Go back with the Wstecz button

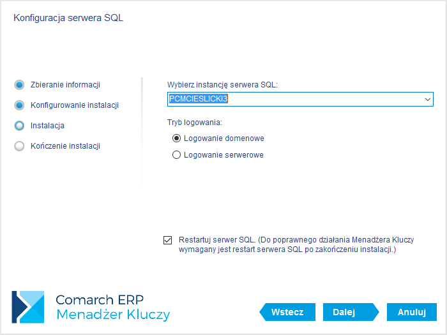(x=287, y=312)
